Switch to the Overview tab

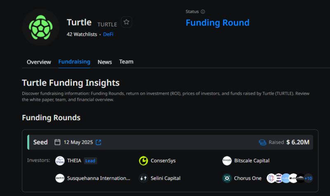[39, 62]
